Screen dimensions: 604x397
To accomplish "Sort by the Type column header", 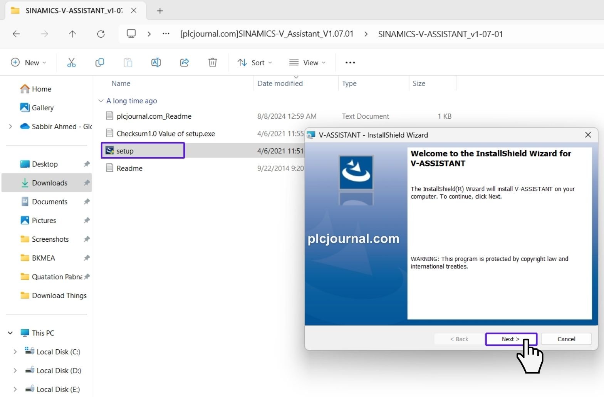I will (x=349, y=83).
